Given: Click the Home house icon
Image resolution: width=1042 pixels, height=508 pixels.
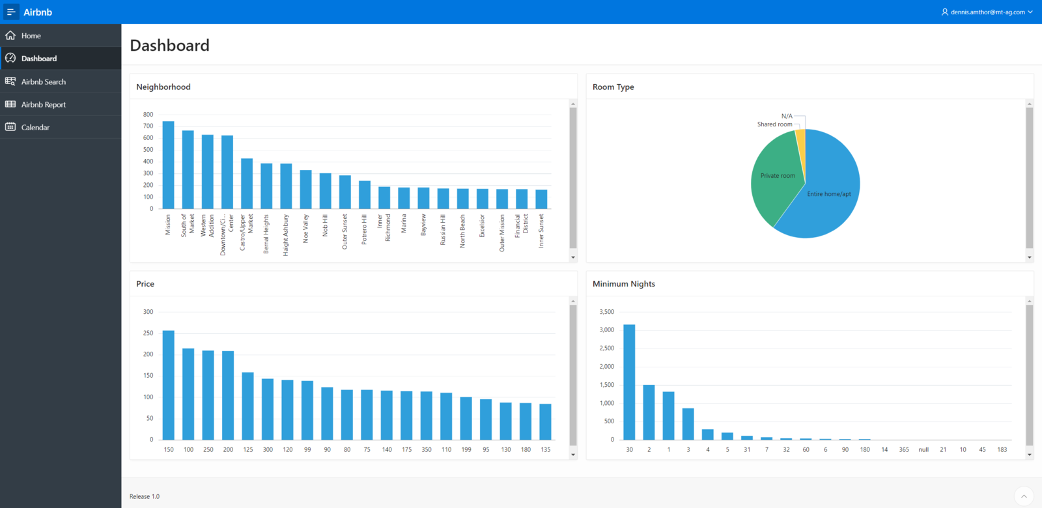Looking at the screenshot, I should point(10,36).
